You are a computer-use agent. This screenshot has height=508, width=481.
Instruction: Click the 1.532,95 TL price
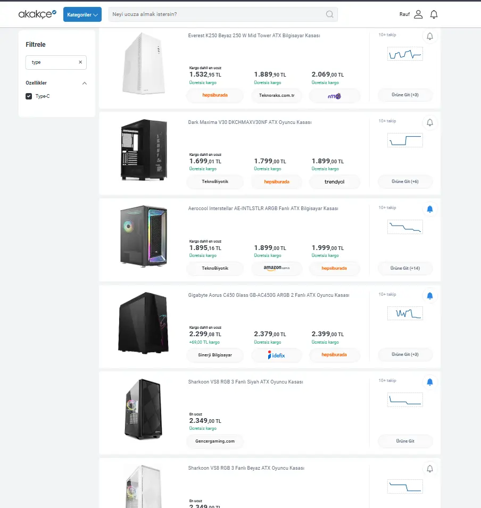click(x=205, y=74)
